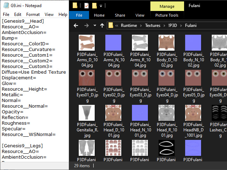The width and height of the screenshot is (227, 170).
Task: Open Notepad Help menu
Action: pyautogui.click(x=63, y=15)
